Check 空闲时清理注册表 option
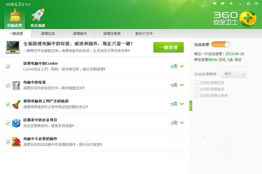Image resolution: width=262 pixels, height=174 pixels. tap(196, 95)
